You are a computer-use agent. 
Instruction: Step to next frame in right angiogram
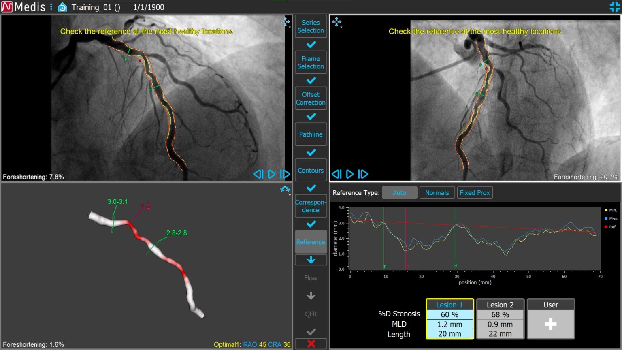click(363, 174)
